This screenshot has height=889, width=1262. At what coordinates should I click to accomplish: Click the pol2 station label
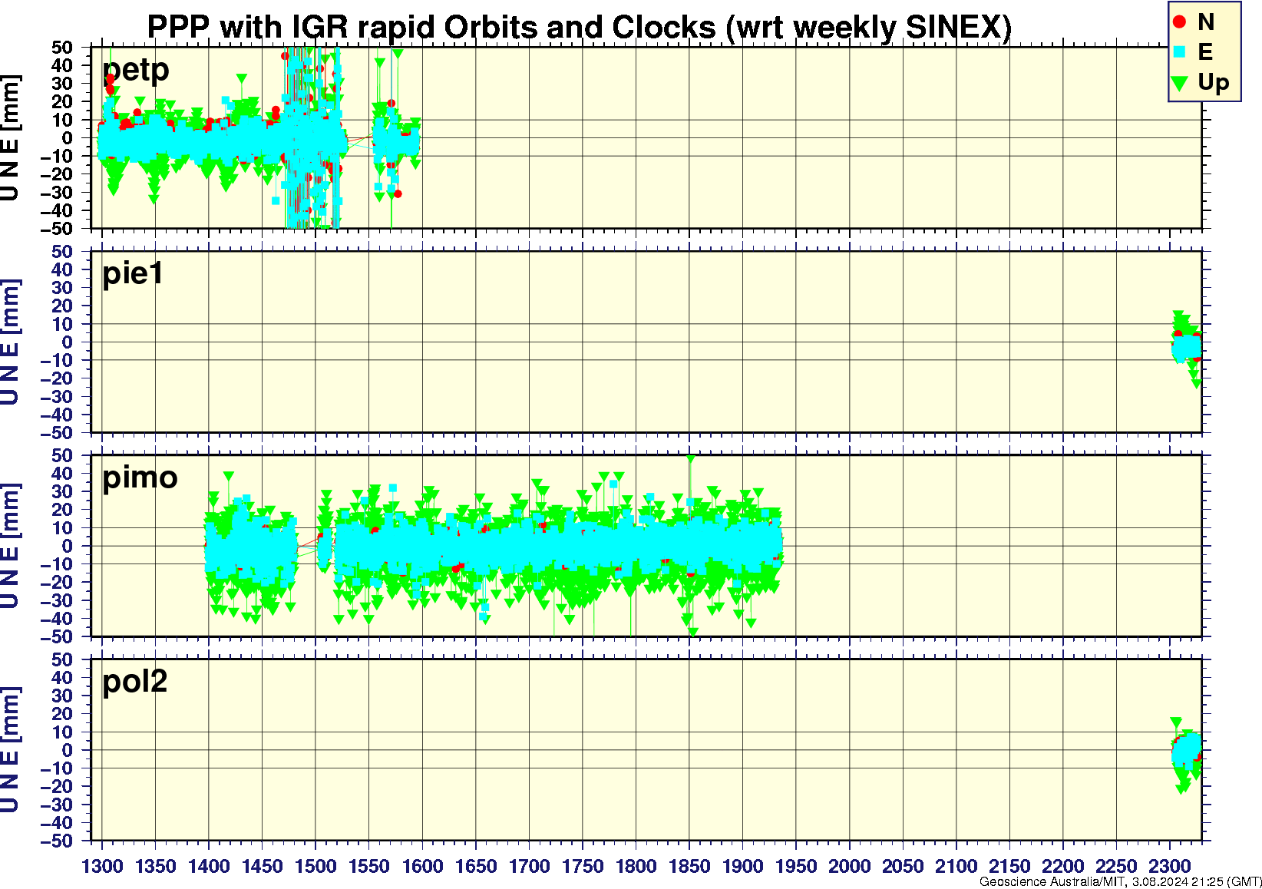135,681
